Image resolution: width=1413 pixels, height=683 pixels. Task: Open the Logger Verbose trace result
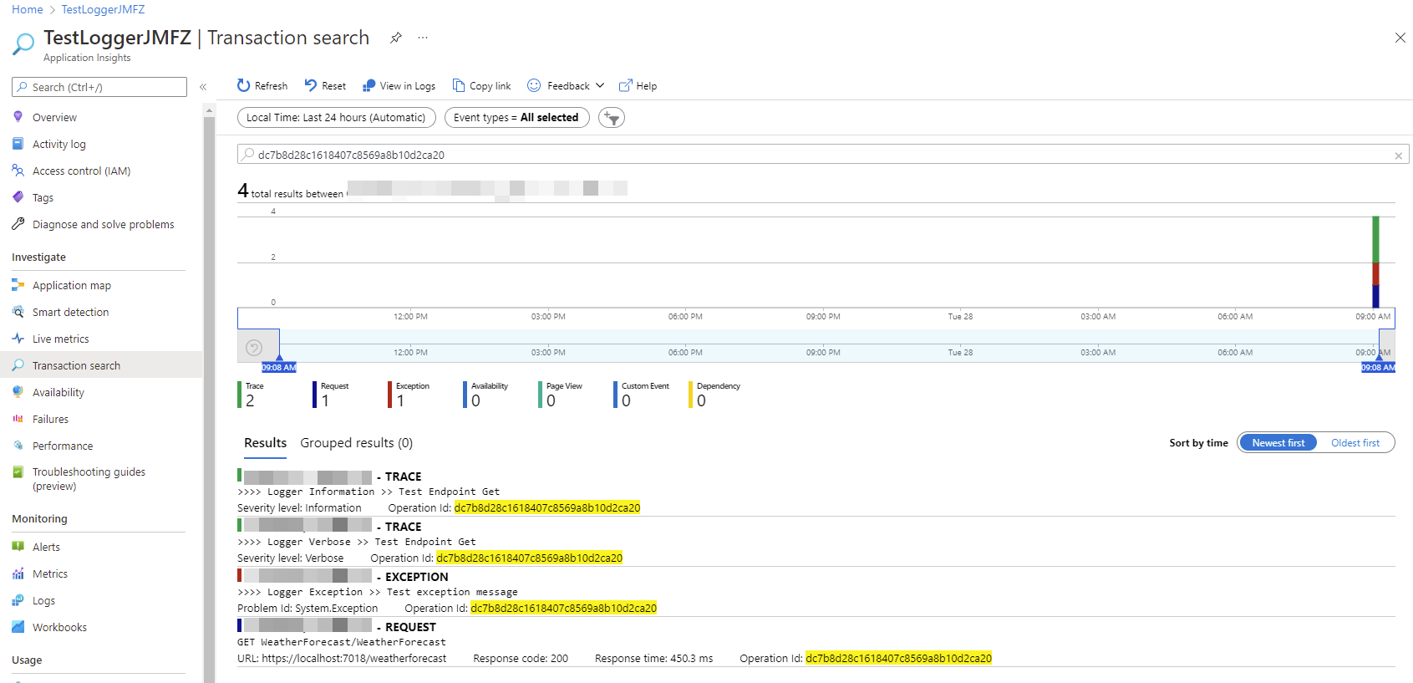pyautogui.click(x=816, y=543)
